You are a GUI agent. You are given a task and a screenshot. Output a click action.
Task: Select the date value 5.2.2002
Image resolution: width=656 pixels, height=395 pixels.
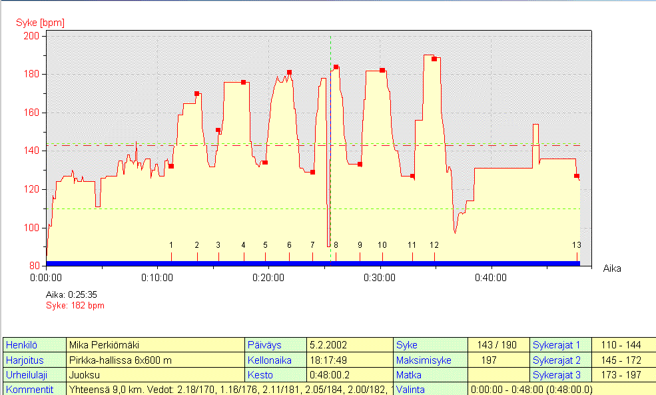coord(350,345)
